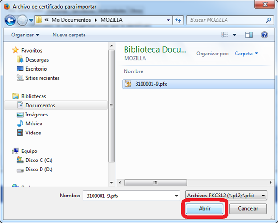The height and width of the screenshot is (223, 278).
Task: Sort by the Nombre column header
Action: coord(133,71)
